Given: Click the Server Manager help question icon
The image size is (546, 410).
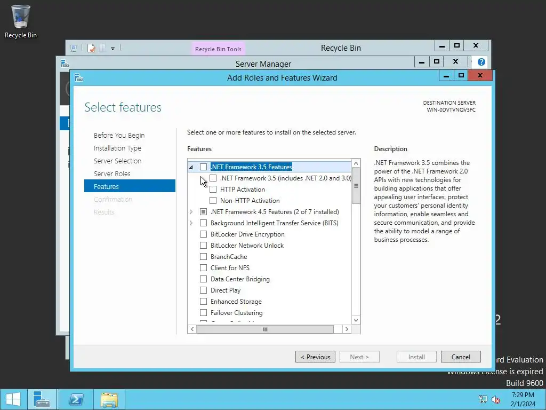Looking at the screenshot, I should (x=481, y=62).
